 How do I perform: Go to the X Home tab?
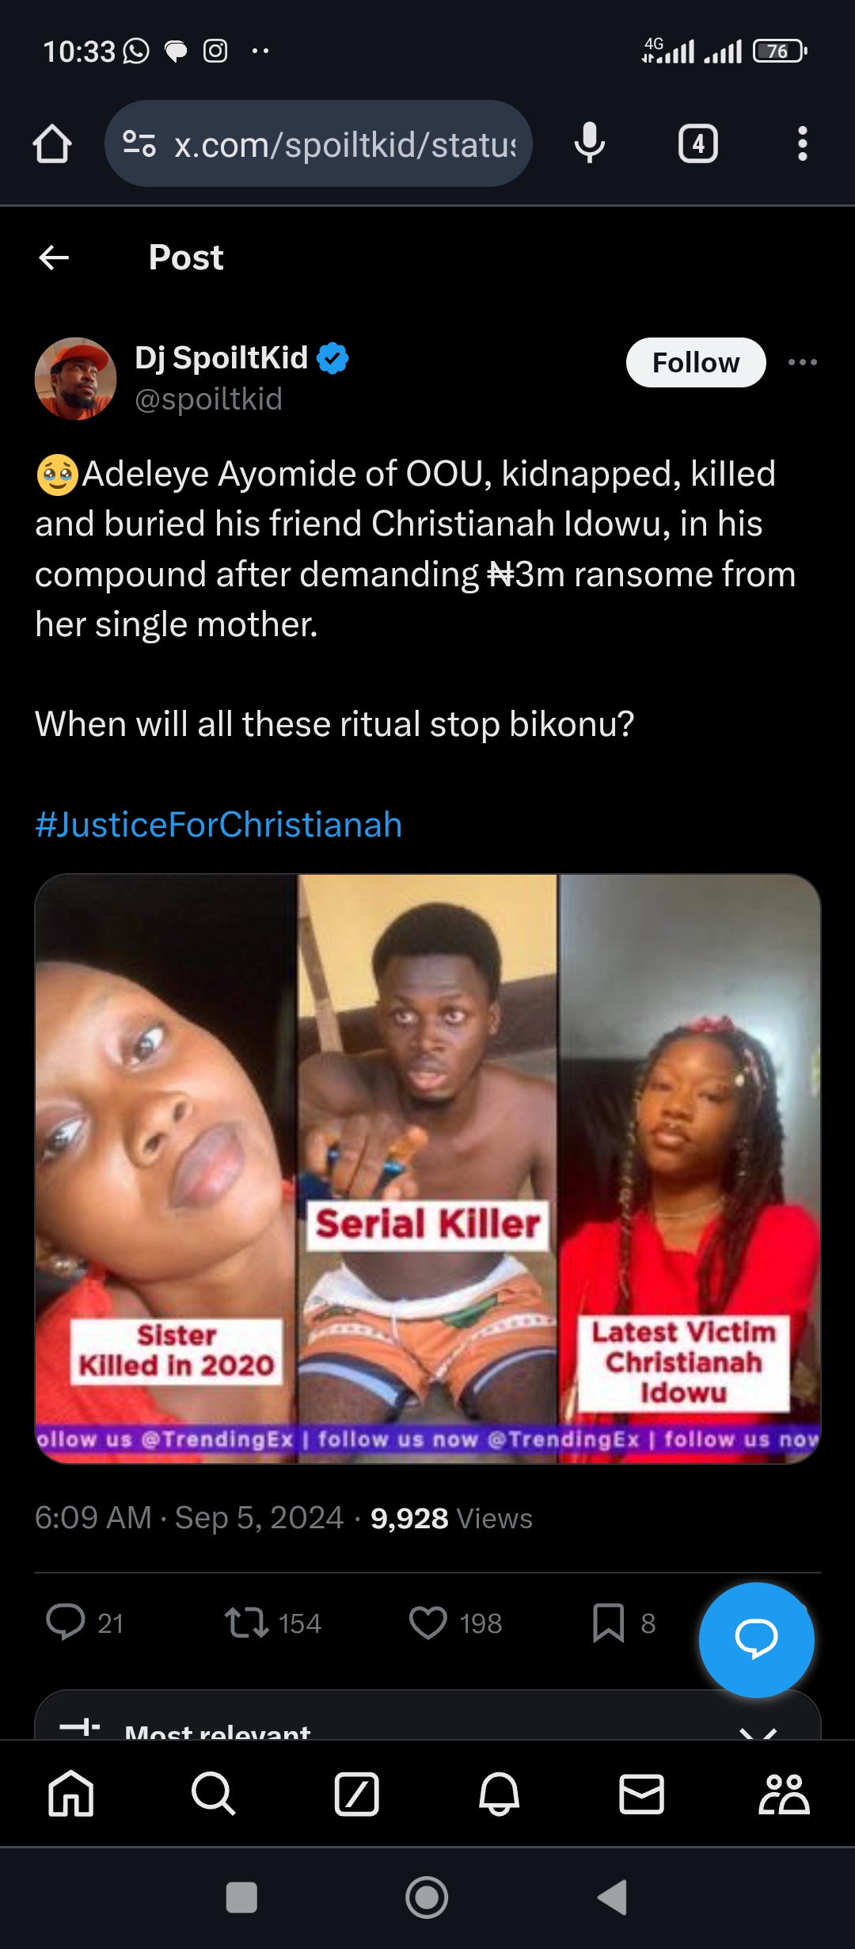[x=71, y=1793]
